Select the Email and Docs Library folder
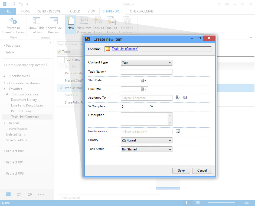 (x=27, y=105)
